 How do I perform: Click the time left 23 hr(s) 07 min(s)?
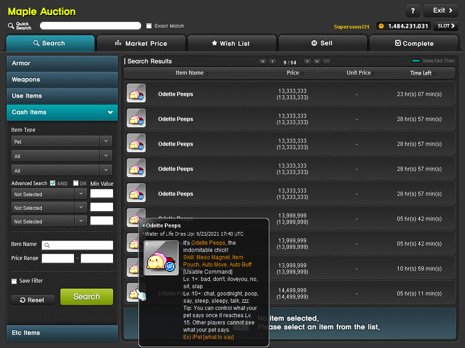point(419,94)
